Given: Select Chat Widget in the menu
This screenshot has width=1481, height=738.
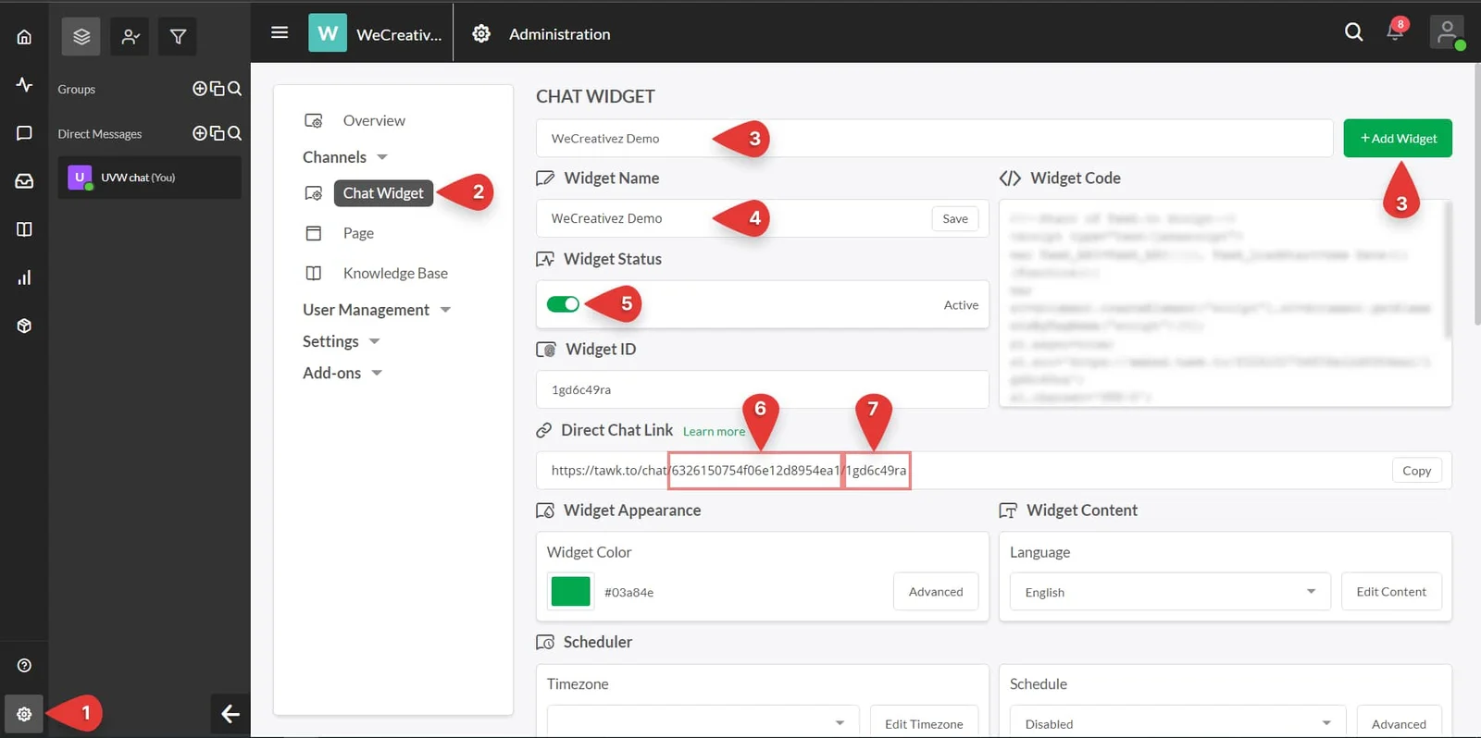Looking at the screenshot, I should (x=383, y=192).
